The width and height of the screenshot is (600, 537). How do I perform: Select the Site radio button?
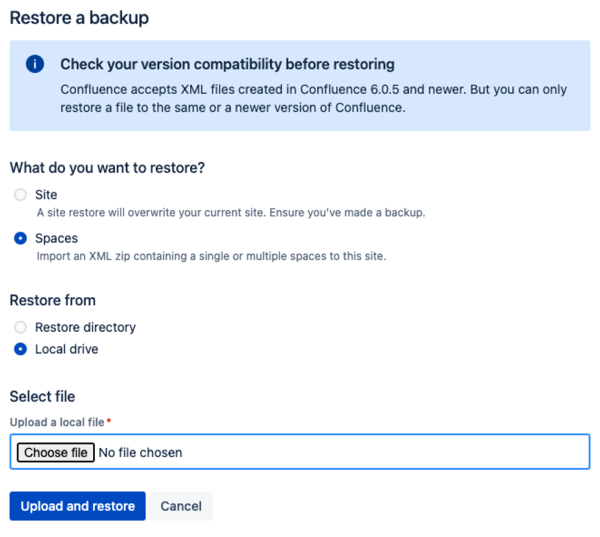(21, 195)
